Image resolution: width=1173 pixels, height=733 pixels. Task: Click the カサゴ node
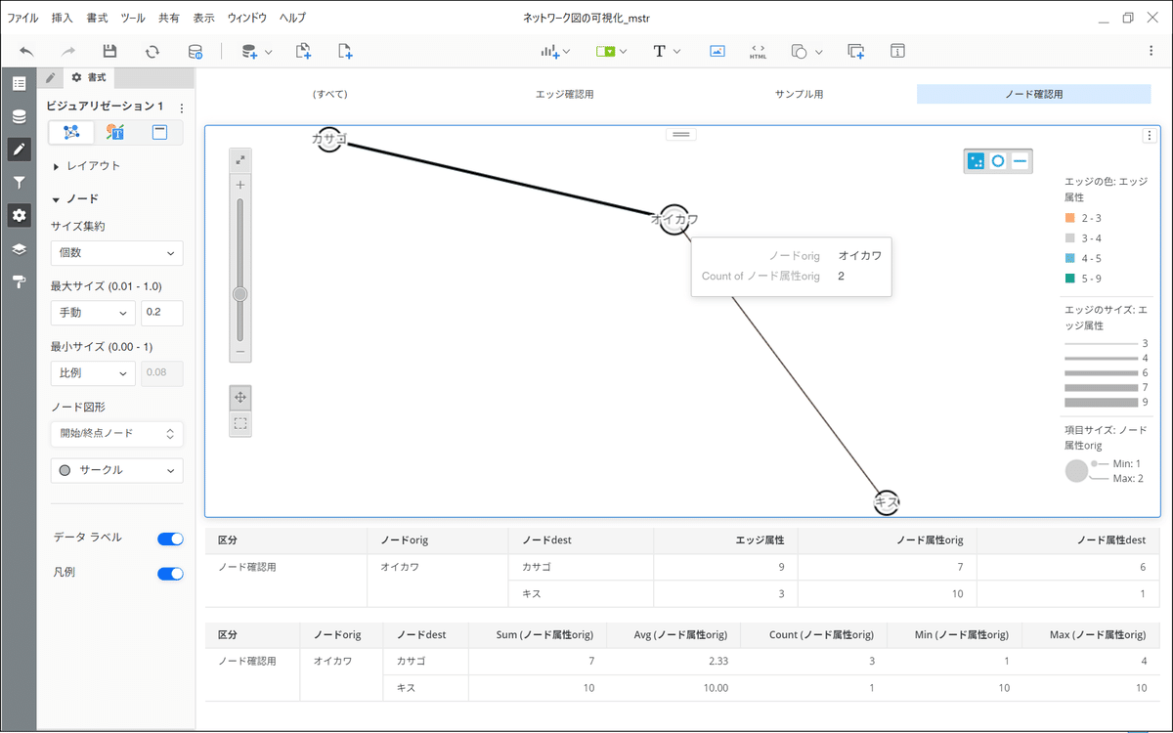[x=329, y=139]
